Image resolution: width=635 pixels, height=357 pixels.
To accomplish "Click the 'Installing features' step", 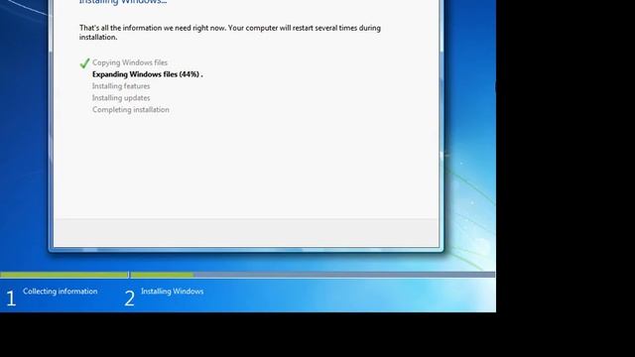I will (121, 86).
